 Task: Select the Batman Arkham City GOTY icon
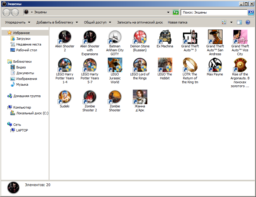pos(115,37)
